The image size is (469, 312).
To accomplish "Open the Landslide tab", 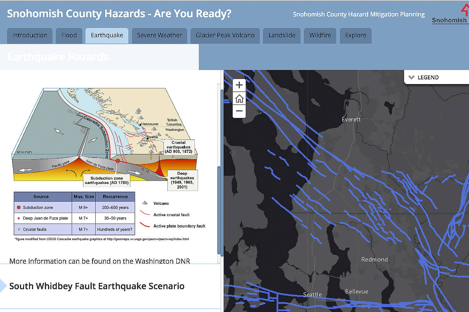I will pyautogui.click(x=282, y=35).
